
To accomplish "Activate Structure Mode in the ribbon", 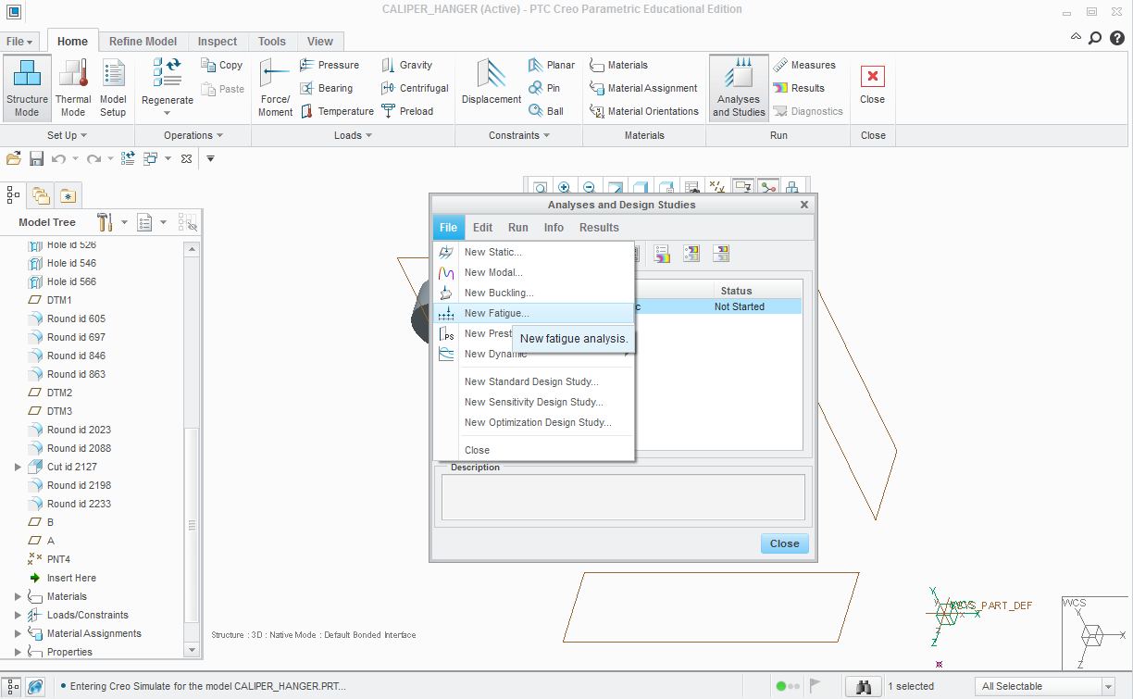I will tap(27, 88).
